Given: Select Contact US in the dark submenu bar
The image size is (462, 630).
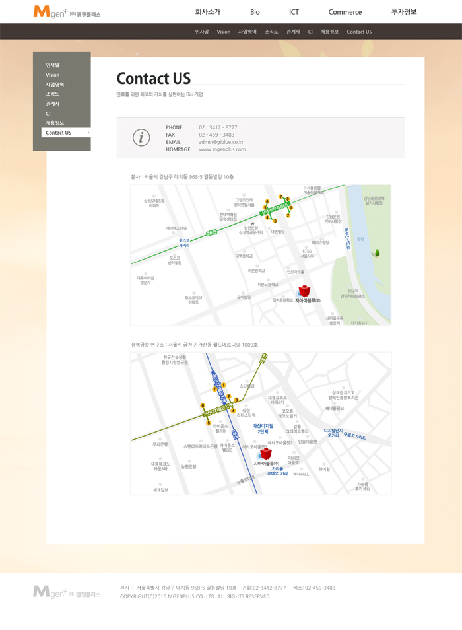Looking at the screenshot, I should click(359, 32).
